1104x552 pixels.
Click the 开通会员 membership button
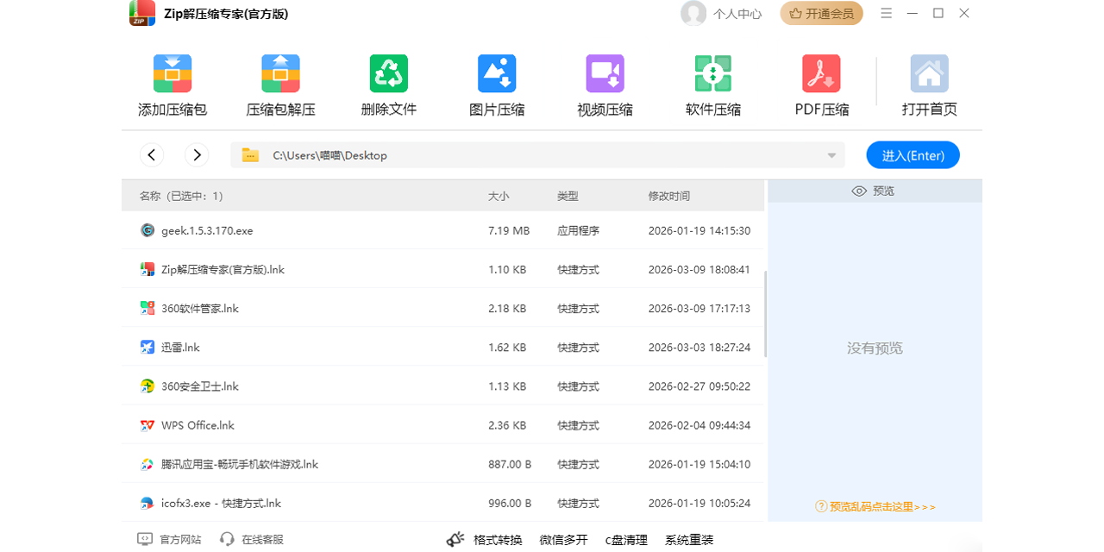point(821,14)
